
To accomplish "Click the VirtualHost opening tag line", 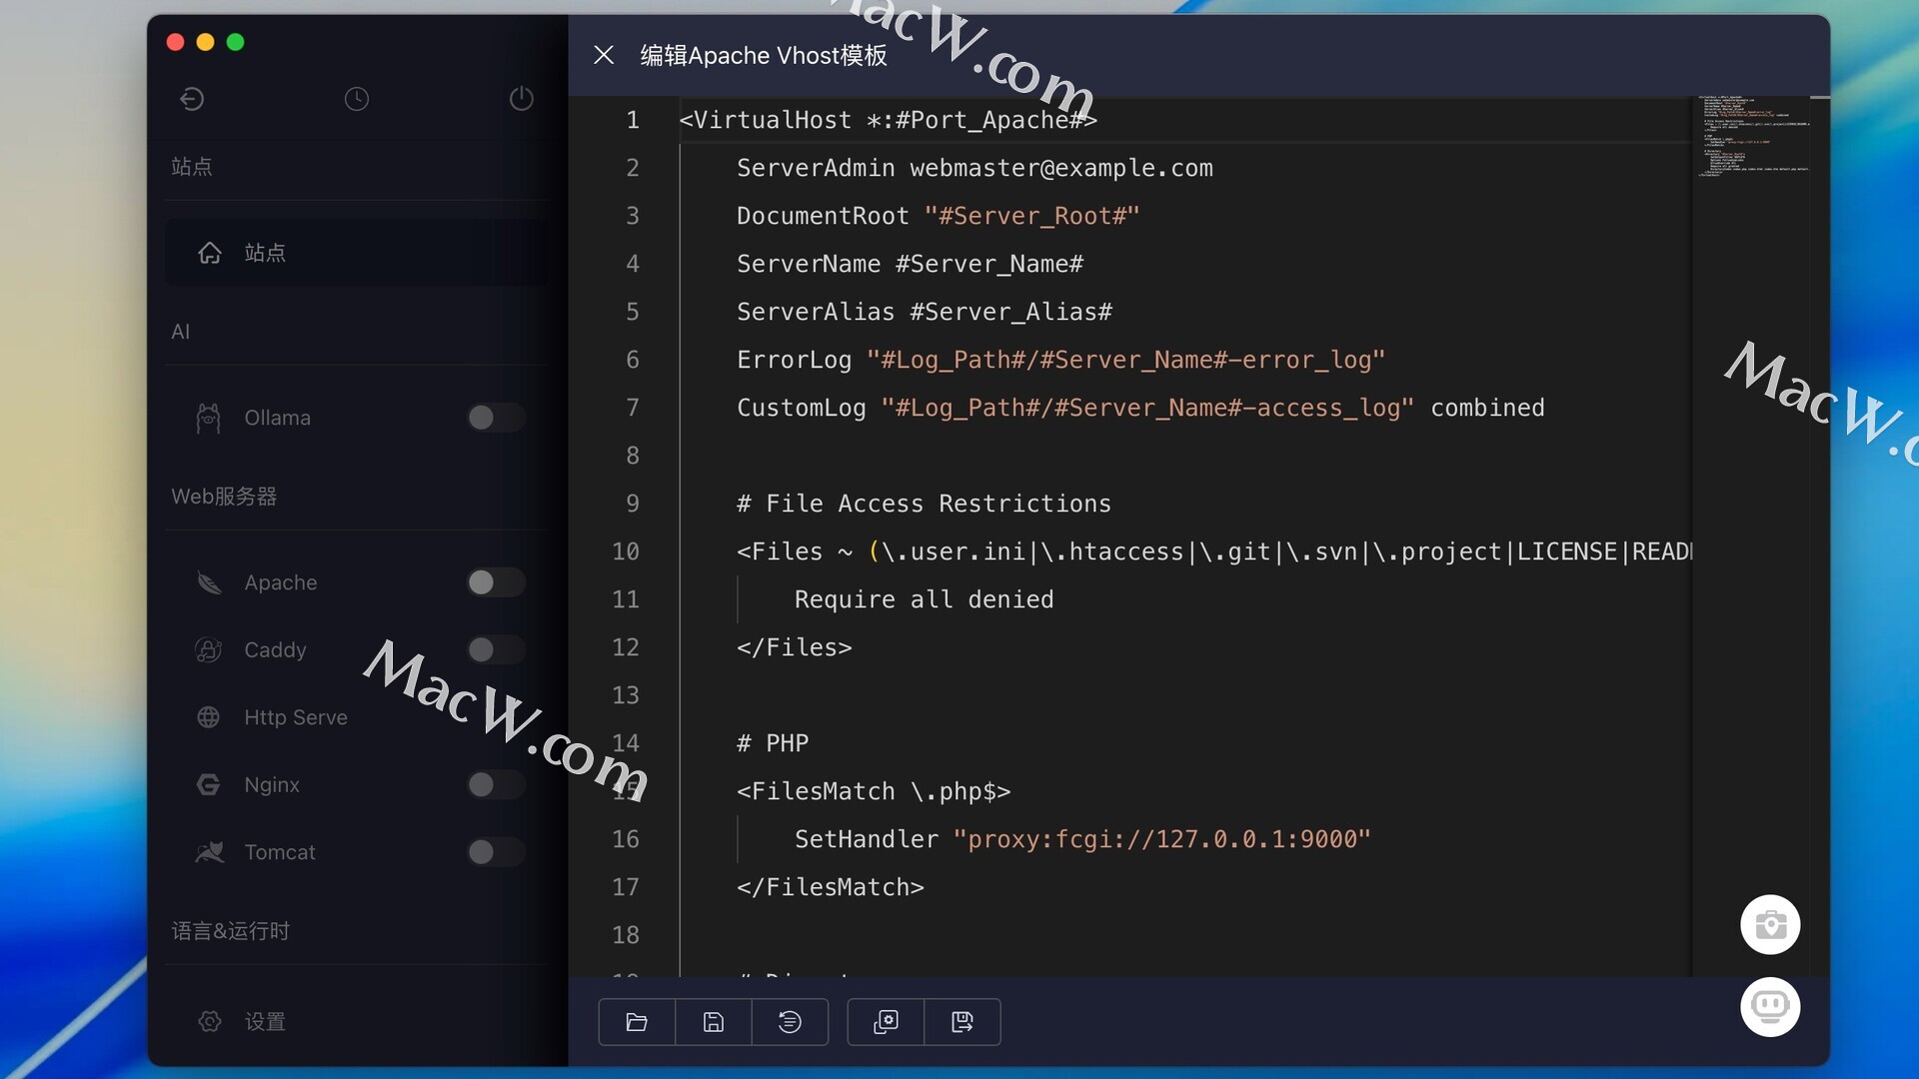I will (888, 120).
